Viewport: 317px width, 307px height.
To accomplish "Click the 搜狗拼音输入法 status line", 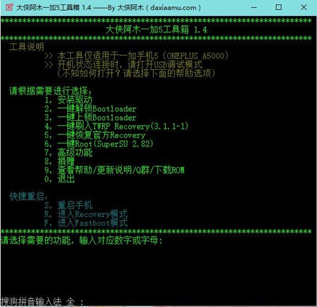I will coord(42,301).
